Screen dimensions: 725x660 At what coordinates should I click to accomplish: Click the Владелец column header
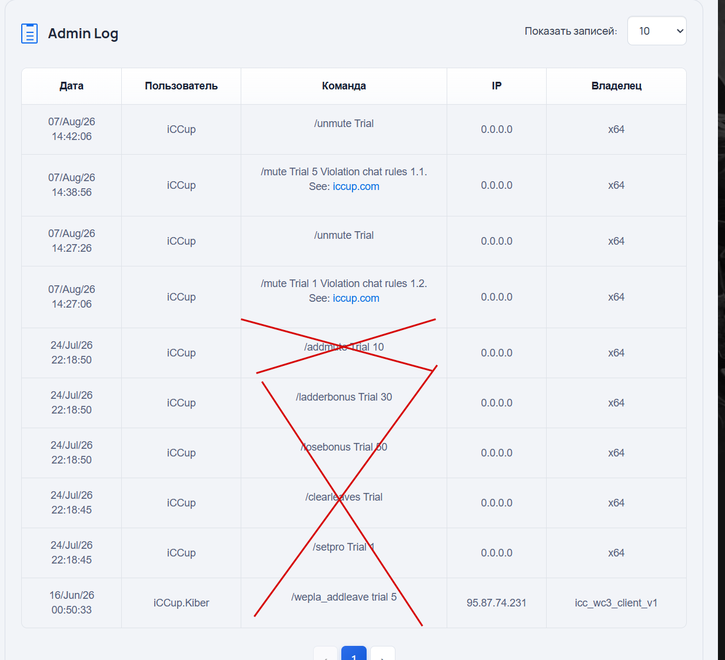tap(616, 86)
